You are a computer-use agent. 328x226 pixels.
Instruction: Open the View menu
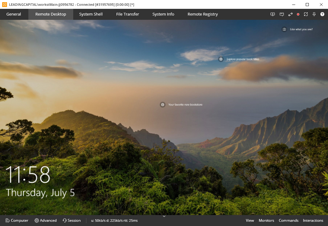[x=250, y=220]
